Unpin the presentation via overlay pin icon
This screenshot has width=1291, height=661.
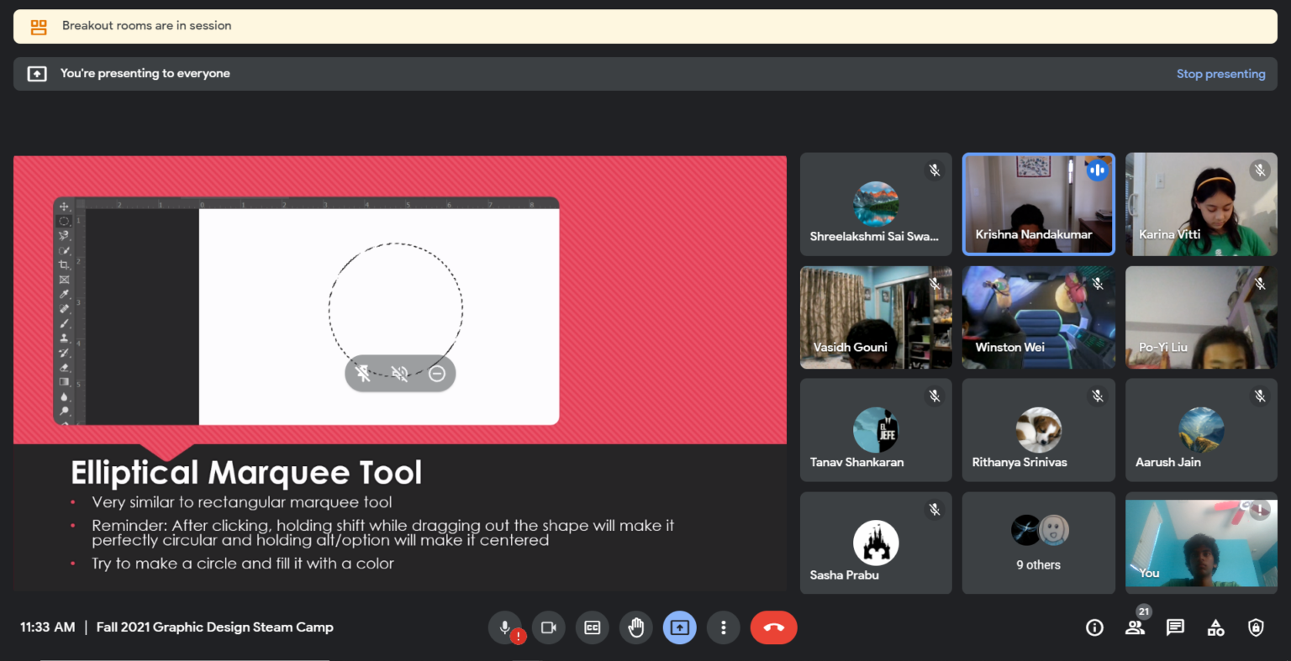(x=363, y=374)
